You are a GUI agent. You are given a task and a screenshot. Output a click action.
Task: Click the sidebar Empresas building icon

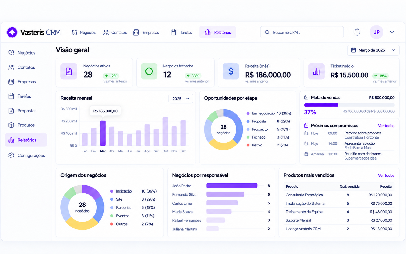(11, 82)
